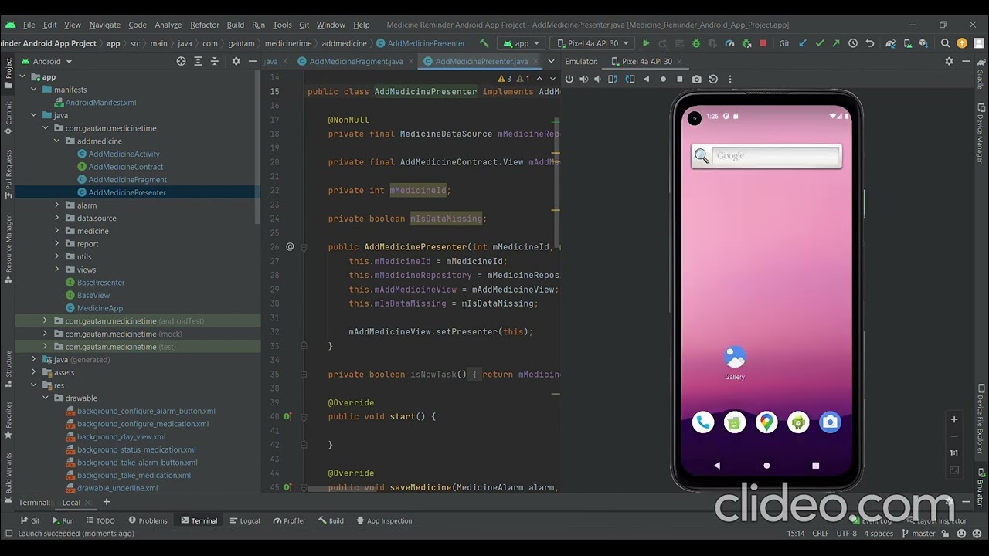Click Google search bar in emulator

click(x=766, y=156)
